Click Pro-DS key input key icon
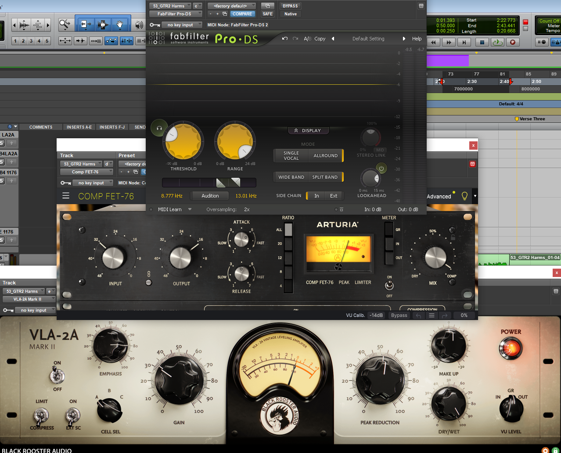561x453 pixels. (x=154, y=25)
